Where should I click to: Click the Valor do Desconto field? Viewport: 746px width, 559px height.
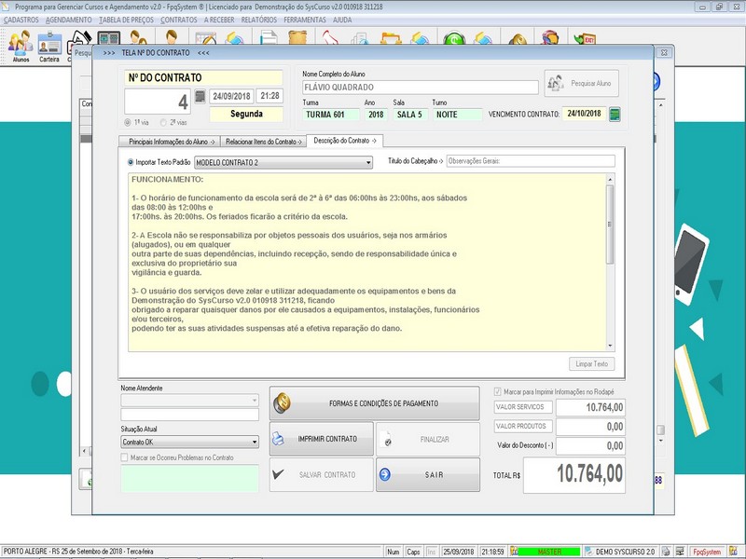[590, 446]
